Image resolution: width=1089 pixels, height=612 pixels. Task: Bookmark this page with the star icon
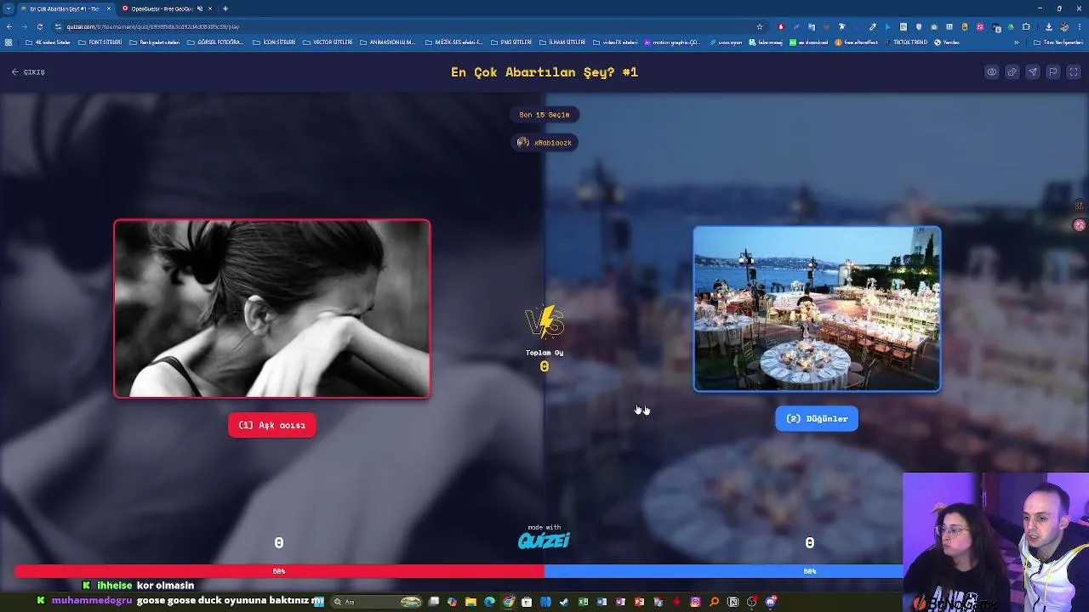pos(759,26)
